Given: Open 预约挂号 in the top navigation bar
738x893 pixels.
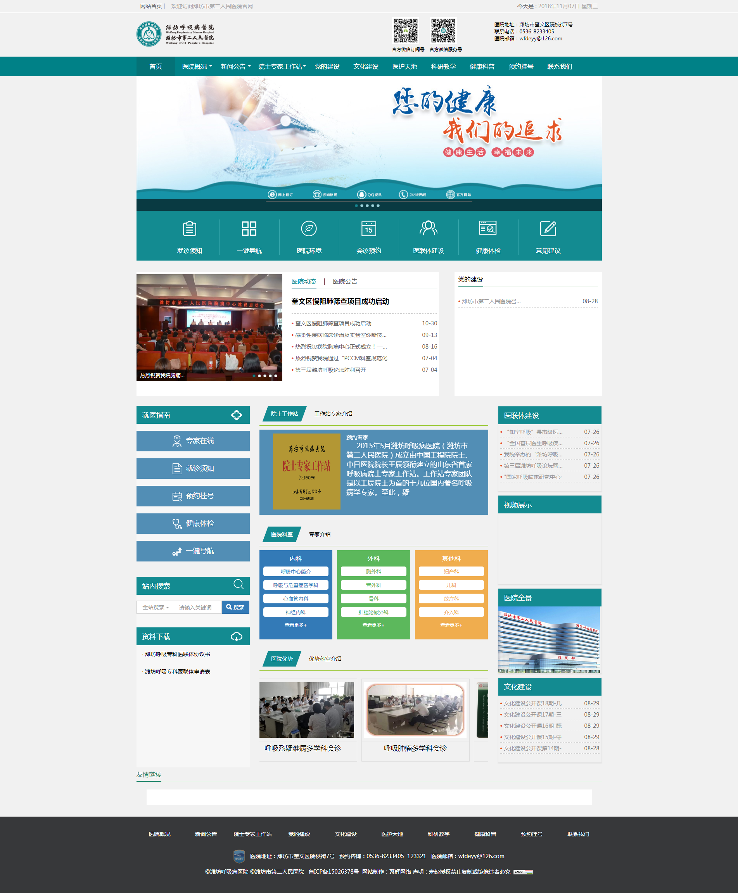Looking at the screenshot, I should pos(520,67).
